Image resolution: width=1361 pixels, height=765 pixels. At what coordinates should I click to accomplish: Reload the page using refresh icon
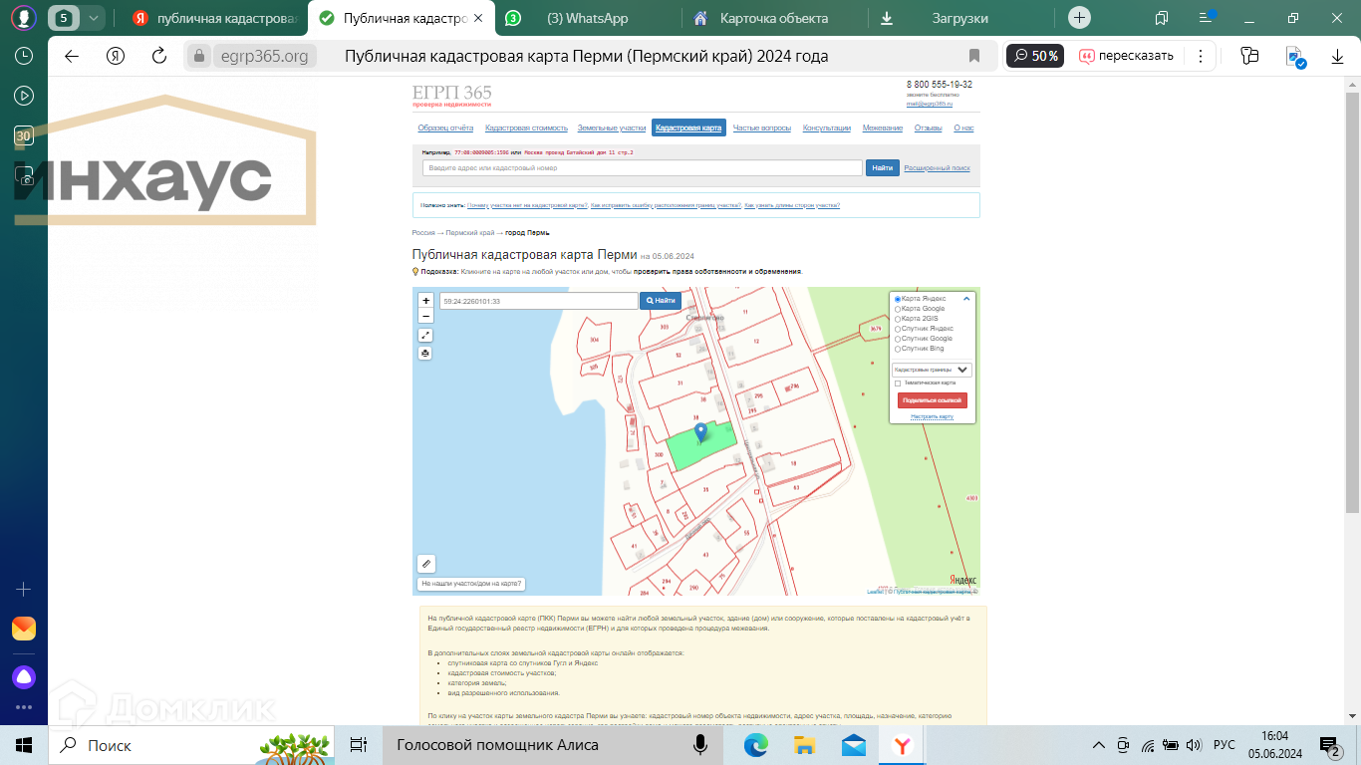[x=159, y=56]
